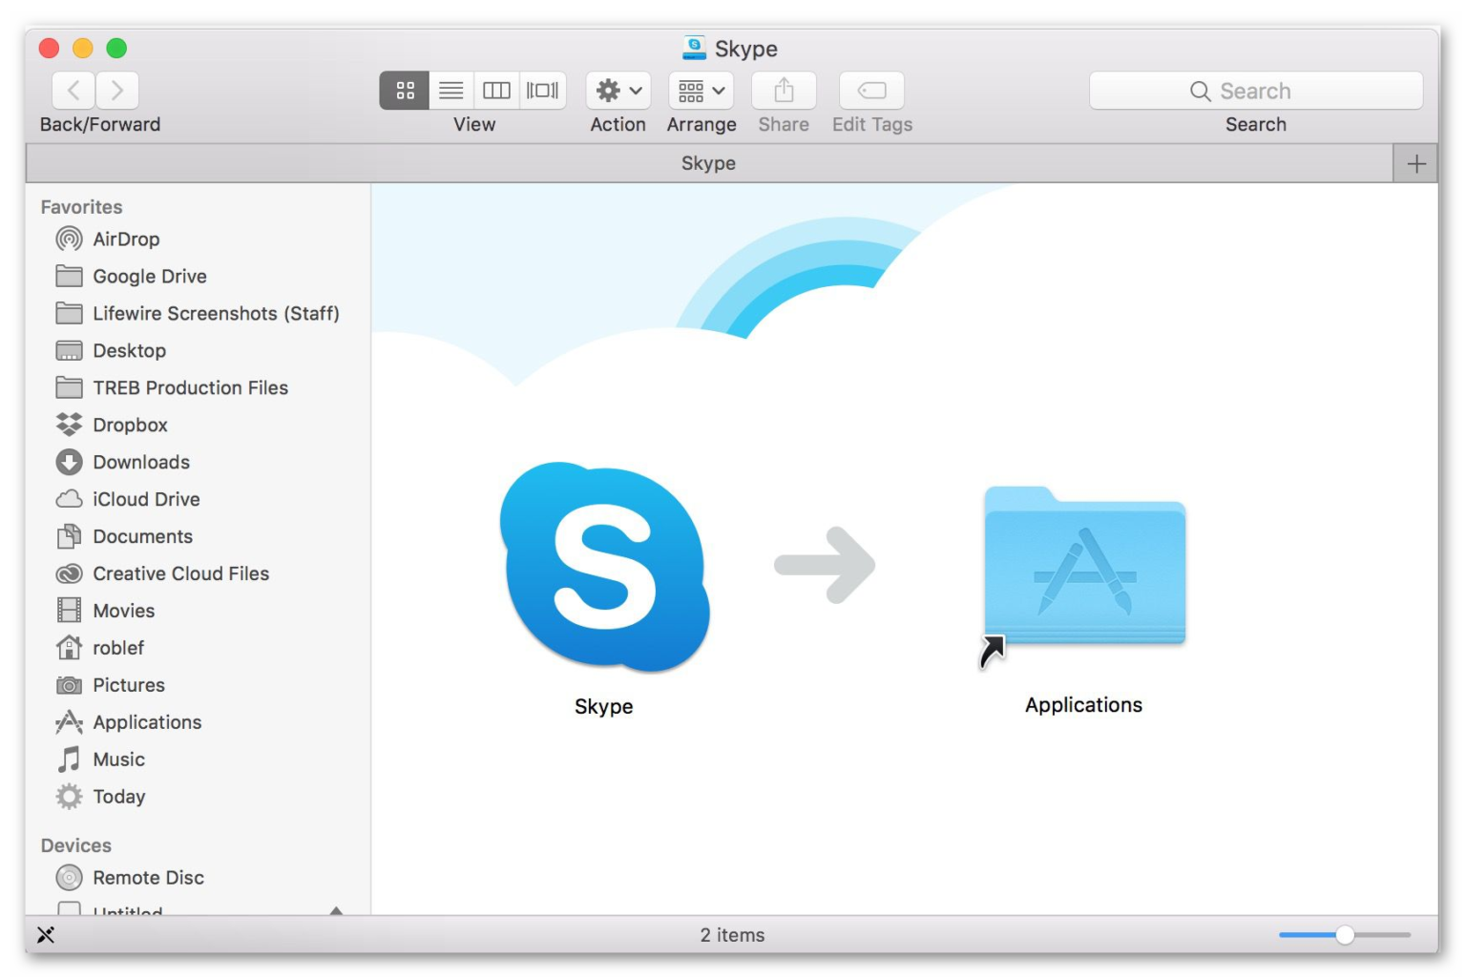This screenshot has height=978, width=1466.
Task: Click the "2 items" status text
Action: click(x=732, y=935)
